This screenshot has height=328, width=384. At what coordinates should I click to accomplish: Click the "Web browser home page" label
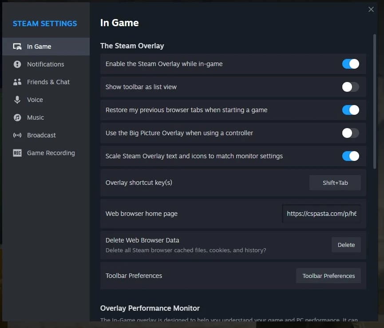pos(141,214)
